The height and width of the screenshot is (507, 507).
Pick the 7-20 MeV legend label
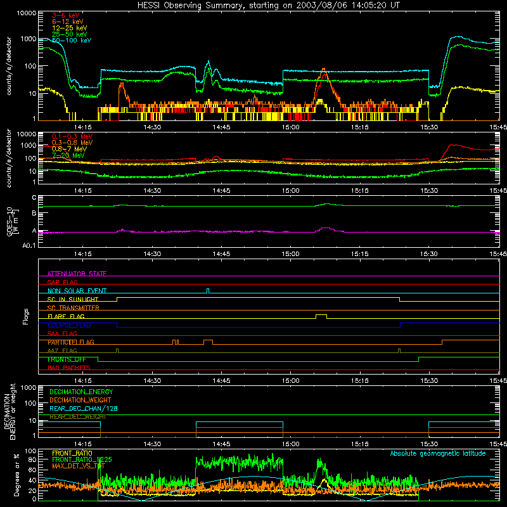click(x=68, y=155)
